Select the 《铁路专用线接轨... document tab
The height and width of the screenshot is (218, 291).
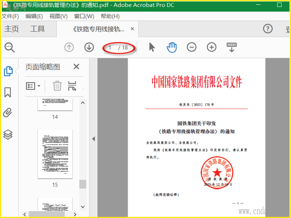click(98, 29)
